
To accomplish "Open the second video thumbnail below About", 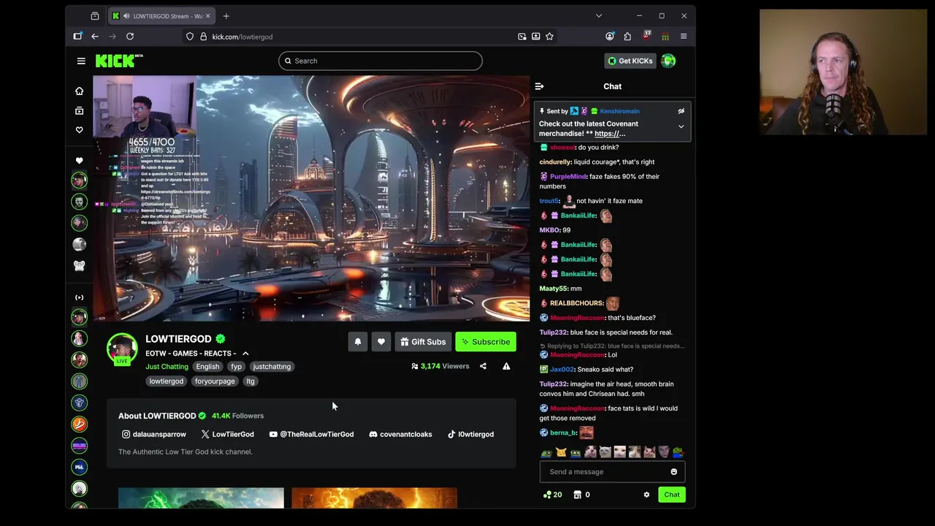I will [x=374, y=498].
